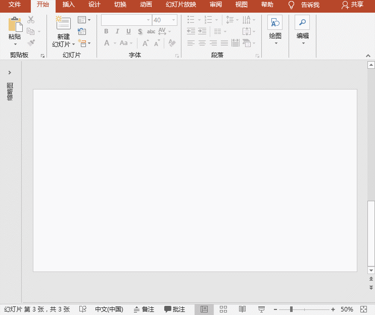The image size is (375, 315).
Task: Click Fit slide to window icon
Action: 363,309
